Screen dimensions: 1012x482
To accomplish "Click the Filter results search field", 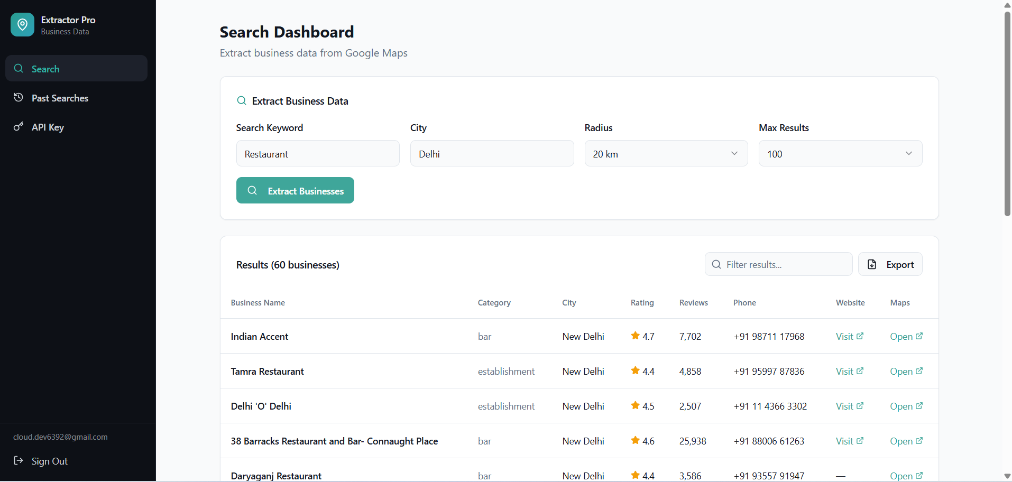I will pyautogui.click(x=778, y=264).
